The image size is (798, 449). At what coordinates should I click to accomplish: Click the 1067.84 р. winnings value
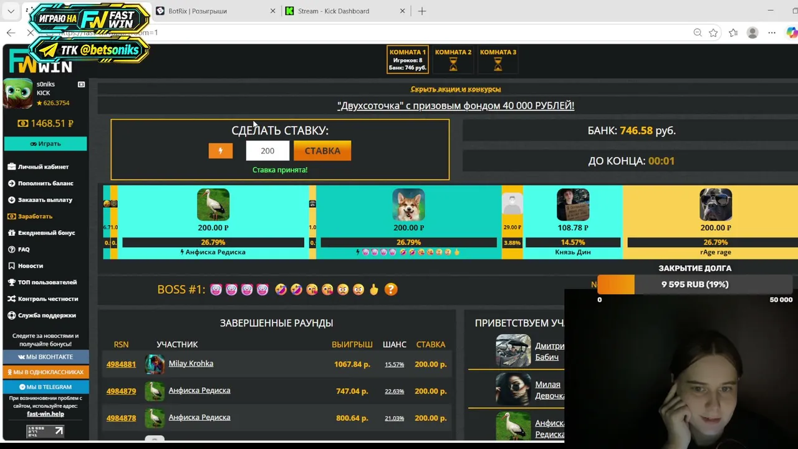tap(352, 364)
